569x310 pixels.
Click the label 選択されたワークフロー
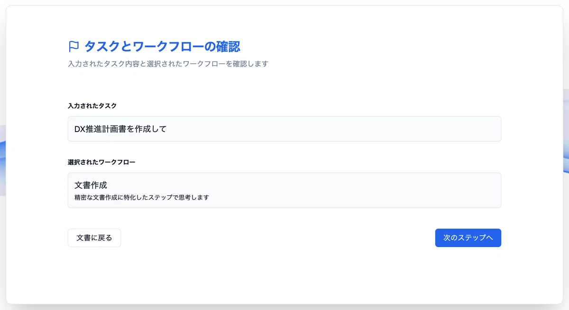pos(101,162)
